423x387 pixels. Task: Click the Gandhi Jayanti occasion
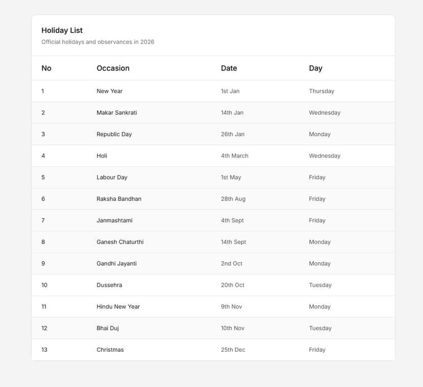coord(116,263)
